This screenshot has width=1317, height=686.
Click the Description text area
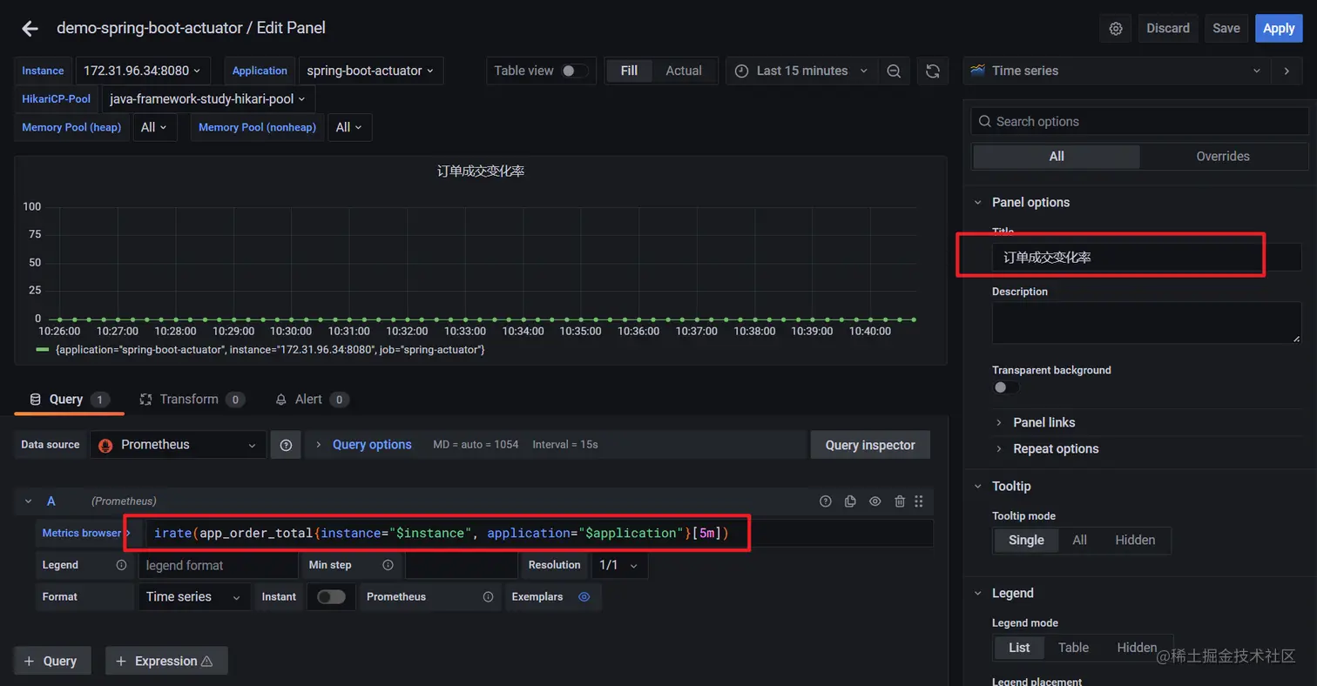tap(1146, 322)
